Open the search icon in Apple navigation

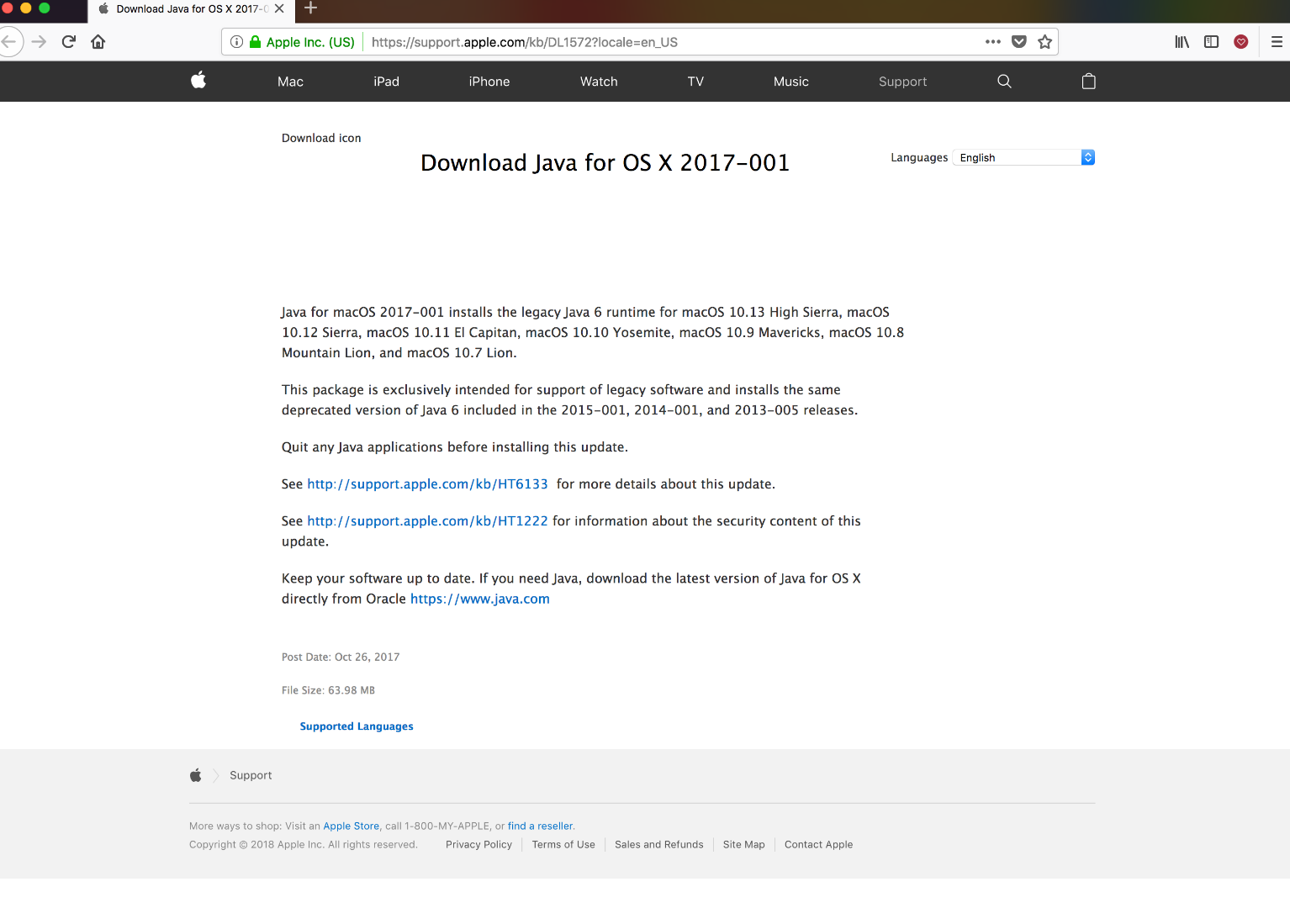click(x=1004, y=82)
